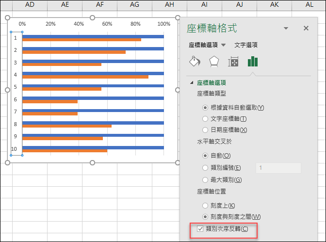Select 刻度與刻度之間(W) radio button
The width and height of the screenshot is (326, 242).
[205, 217]
